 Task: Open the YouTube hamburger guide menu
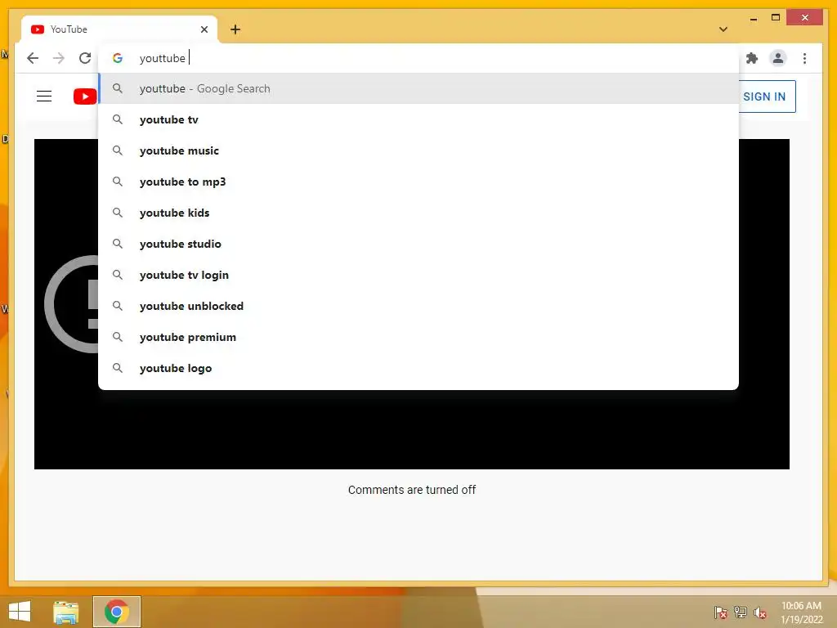[44, 96]
